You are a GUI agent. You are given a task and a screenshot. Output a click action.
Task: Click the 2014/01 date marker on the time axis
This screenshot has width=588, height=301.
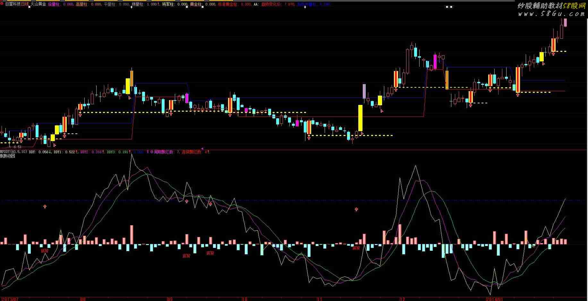[494, 299]
